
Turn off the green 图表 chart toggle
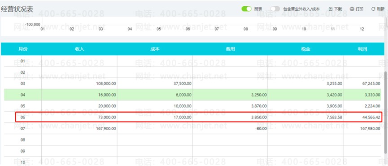(x=246, y=9)
